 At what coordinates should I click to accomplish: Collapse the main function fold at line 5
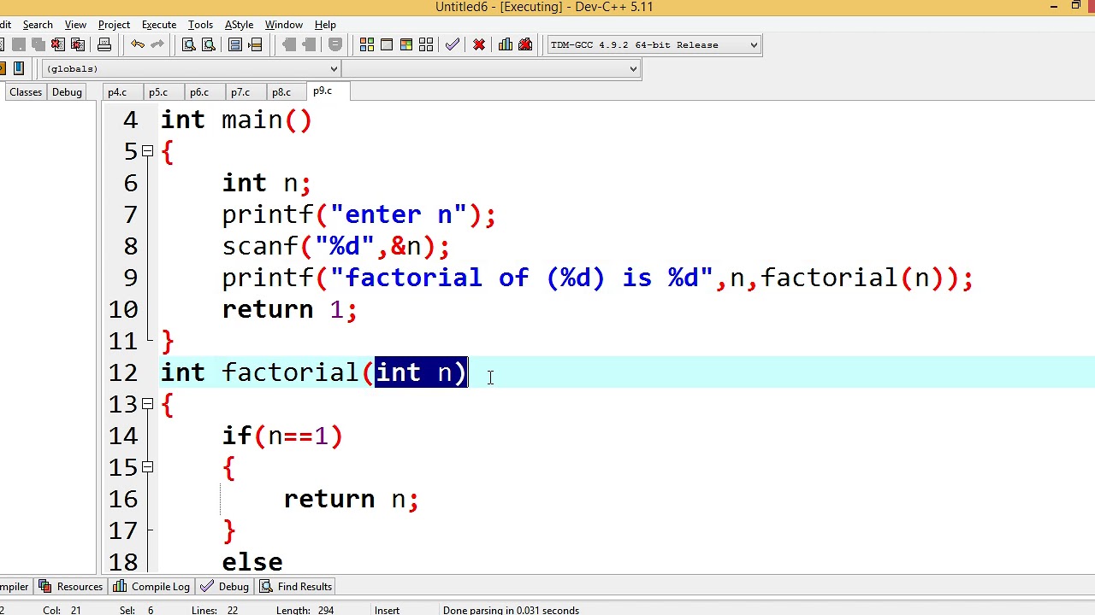[147, 151]
